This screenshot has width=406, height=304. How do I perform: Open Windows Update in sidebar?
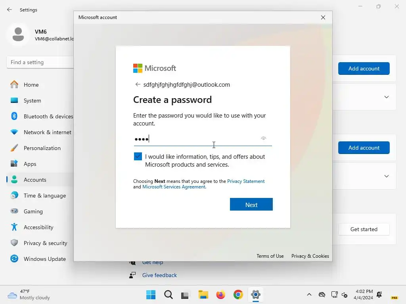(40, 259)
